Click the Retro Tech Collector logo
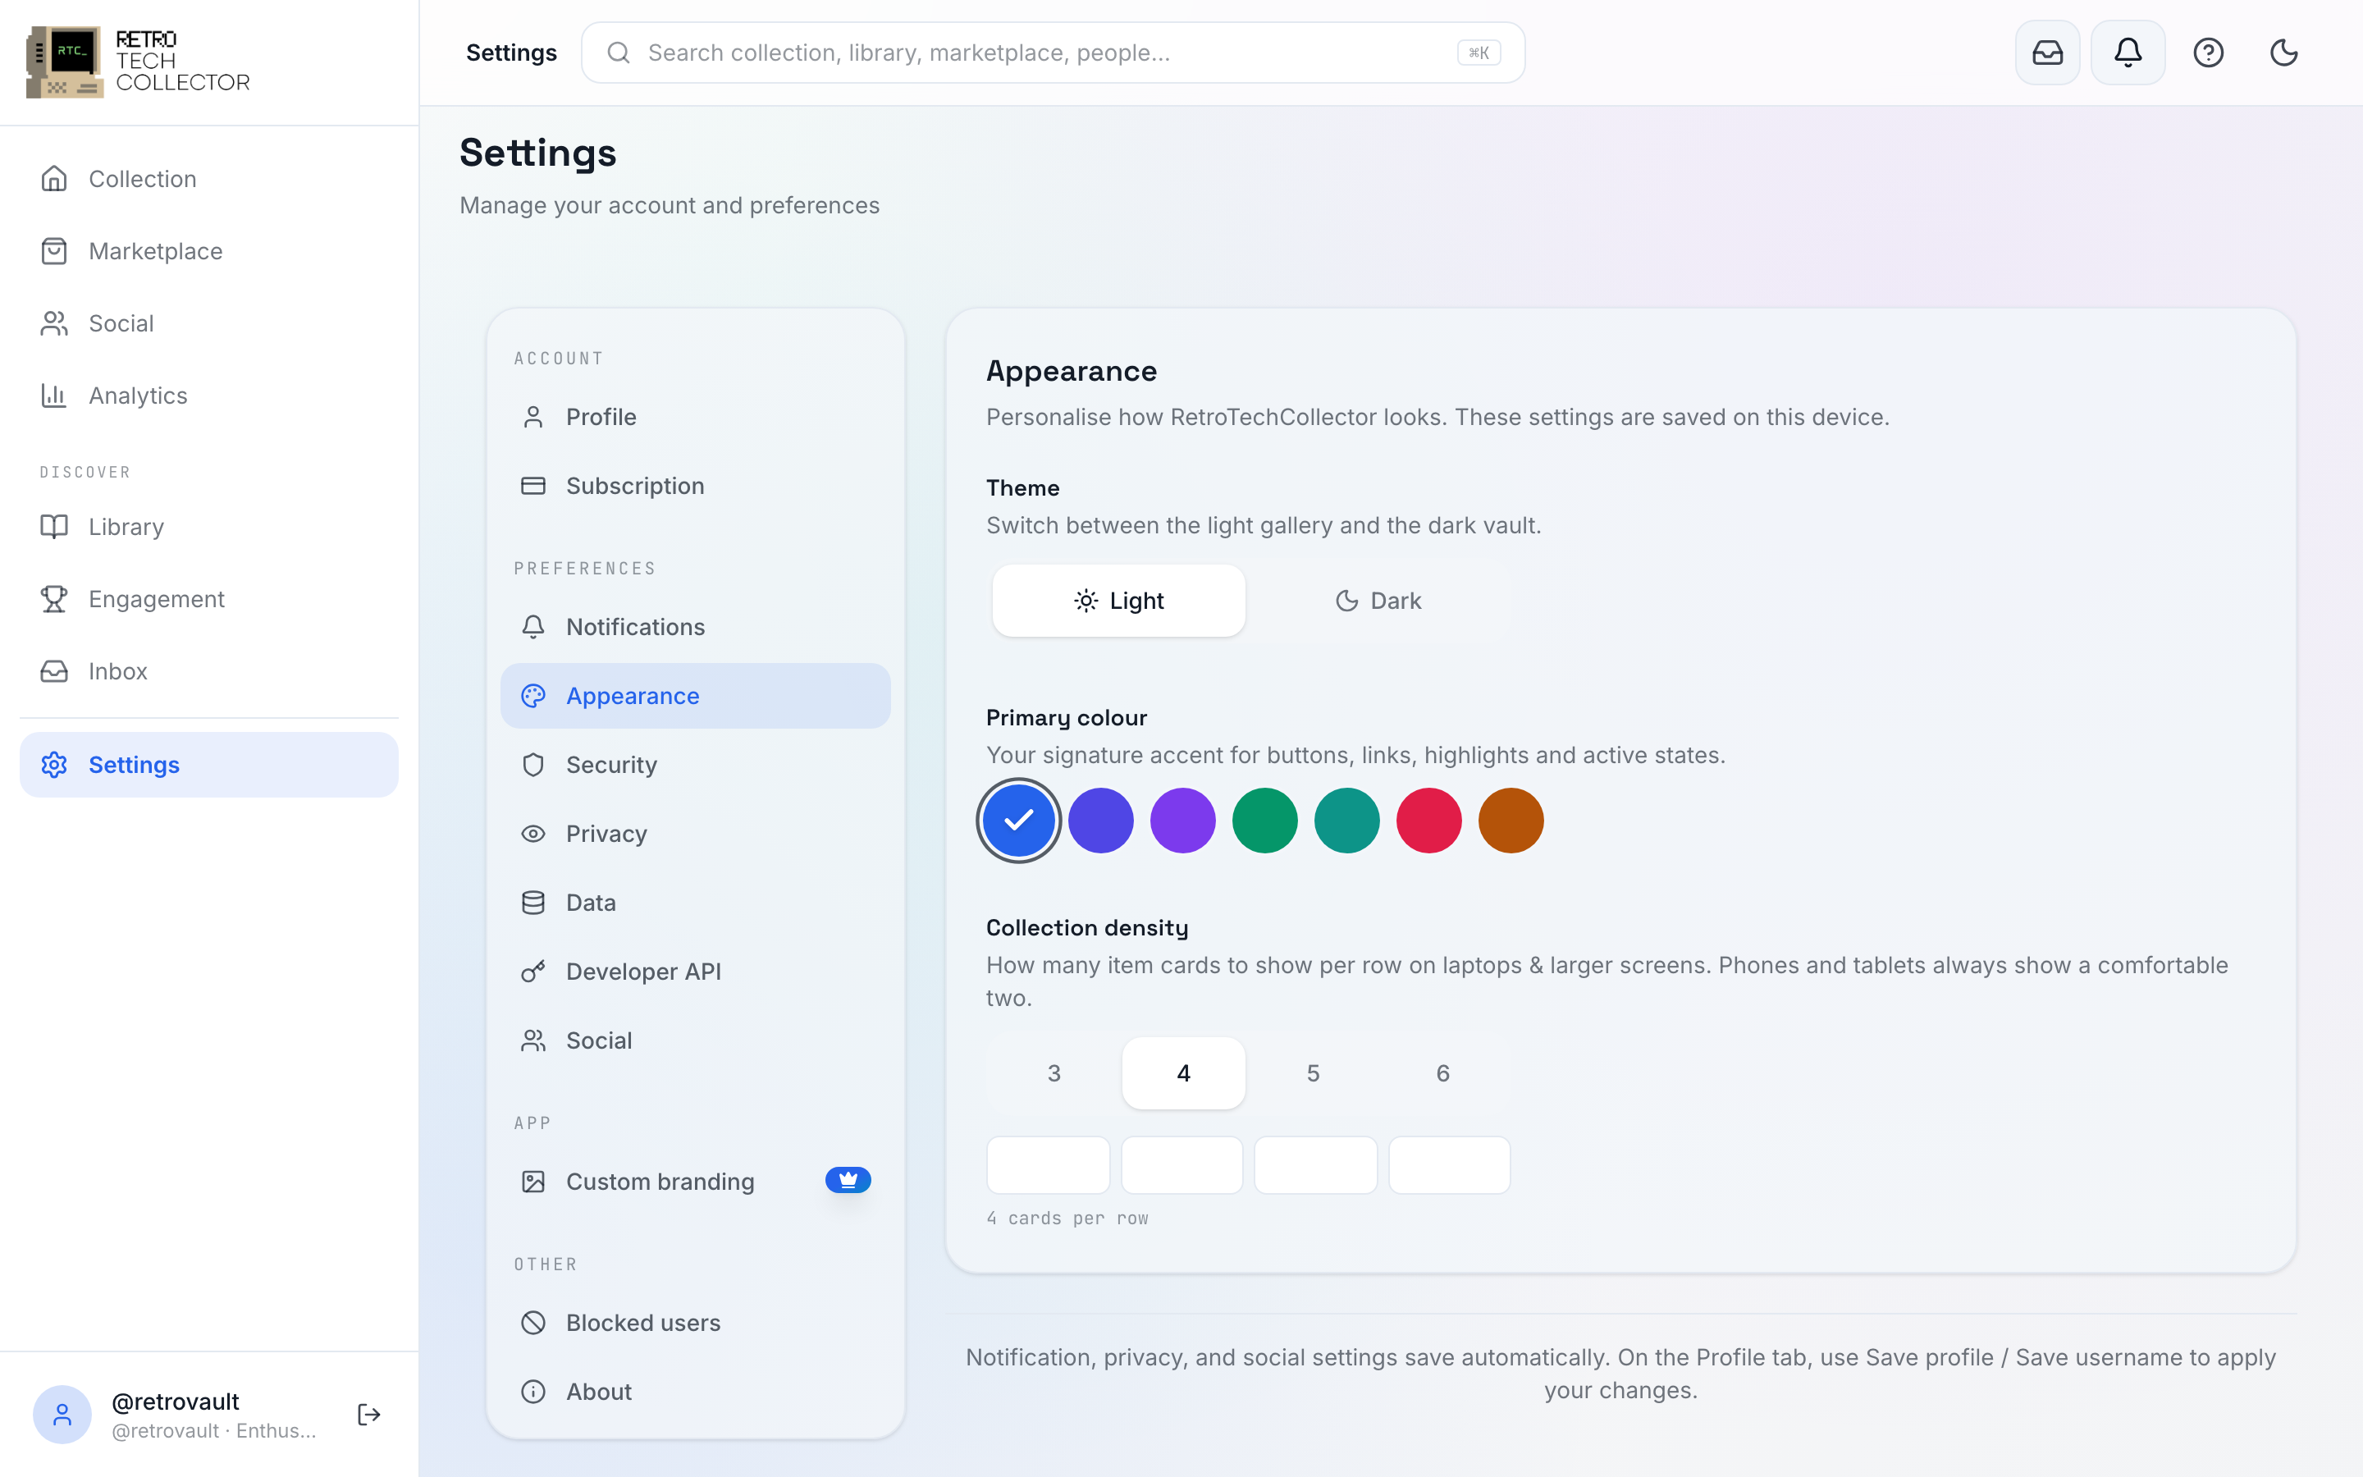Viewport: 2363px width, 1477px height. click(x=138, y=62)
